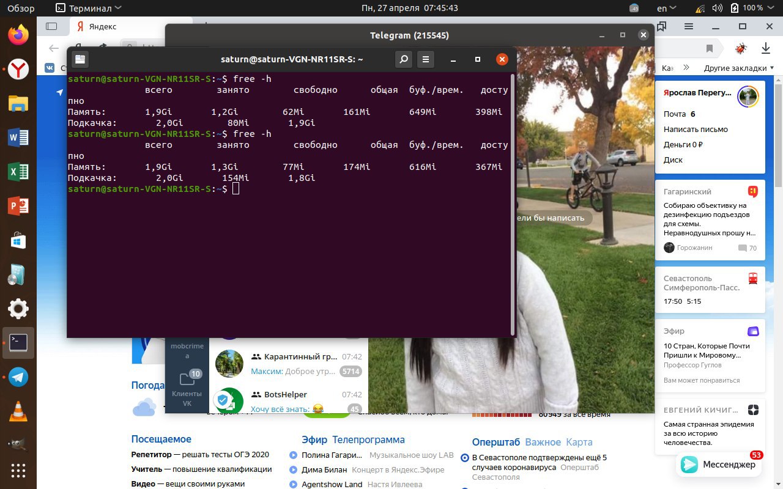Open the Windows store dock icon
The width and height of the screenshot is (783, 489).
tap(18, 240)
